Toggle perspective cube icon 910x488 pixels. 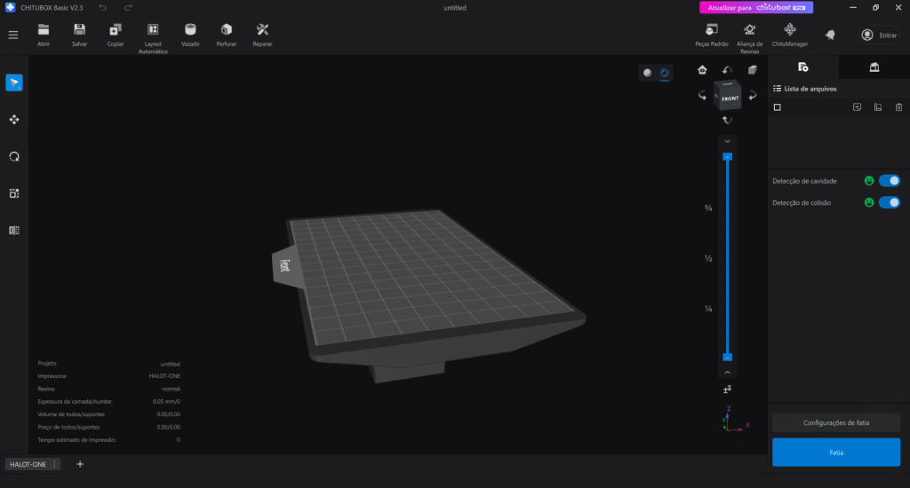pyautogui.click(x=752, y=70)
